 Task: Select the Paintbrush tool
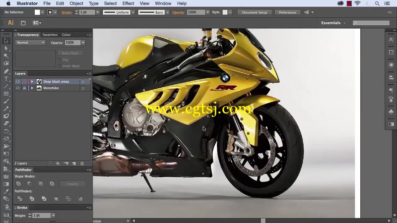click(6, 101)
